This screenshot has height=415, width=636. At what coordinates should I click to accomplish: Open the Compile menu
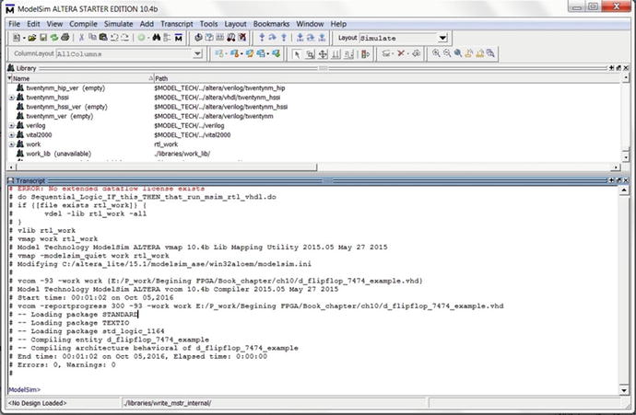(x=83, y=24)
